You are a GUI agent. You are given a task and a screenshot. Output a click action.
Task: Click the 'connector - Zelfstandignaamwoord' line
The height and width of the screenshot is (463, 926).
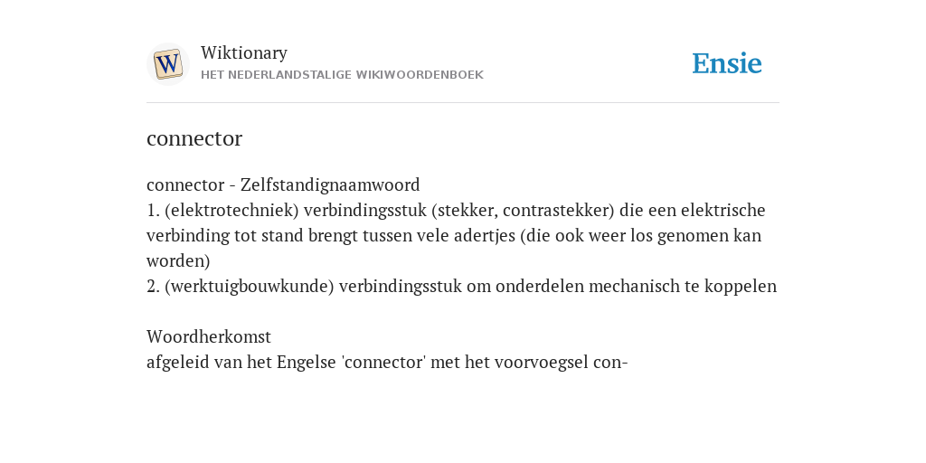coord(283,184)
